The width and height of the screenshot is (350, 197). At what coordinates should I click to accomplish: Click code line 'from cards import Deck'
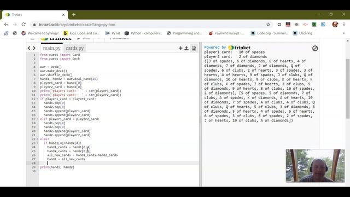(60, 59)
